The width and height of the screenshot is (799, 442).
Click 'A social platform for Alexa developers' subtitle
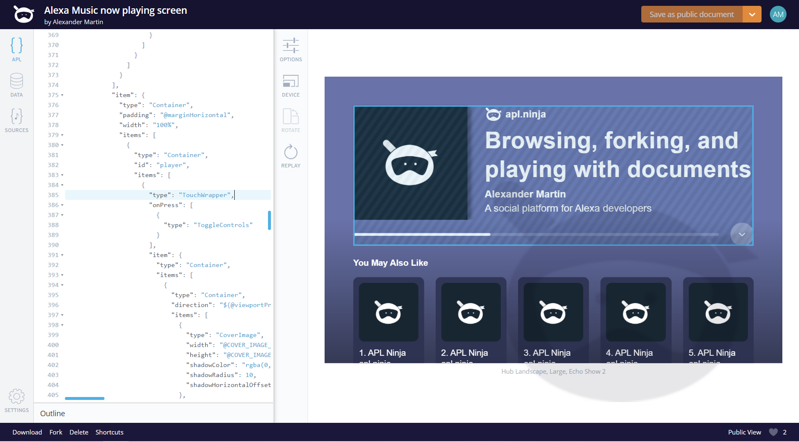click(568, 208)
